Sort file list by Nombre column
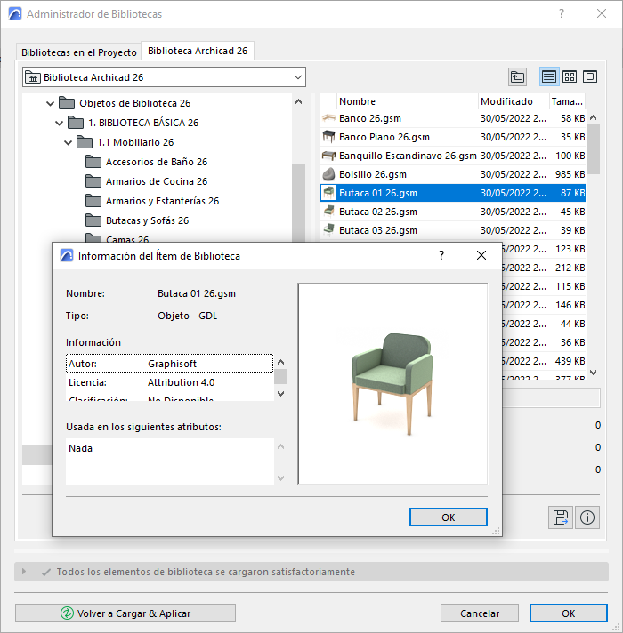 coord(407,101)
